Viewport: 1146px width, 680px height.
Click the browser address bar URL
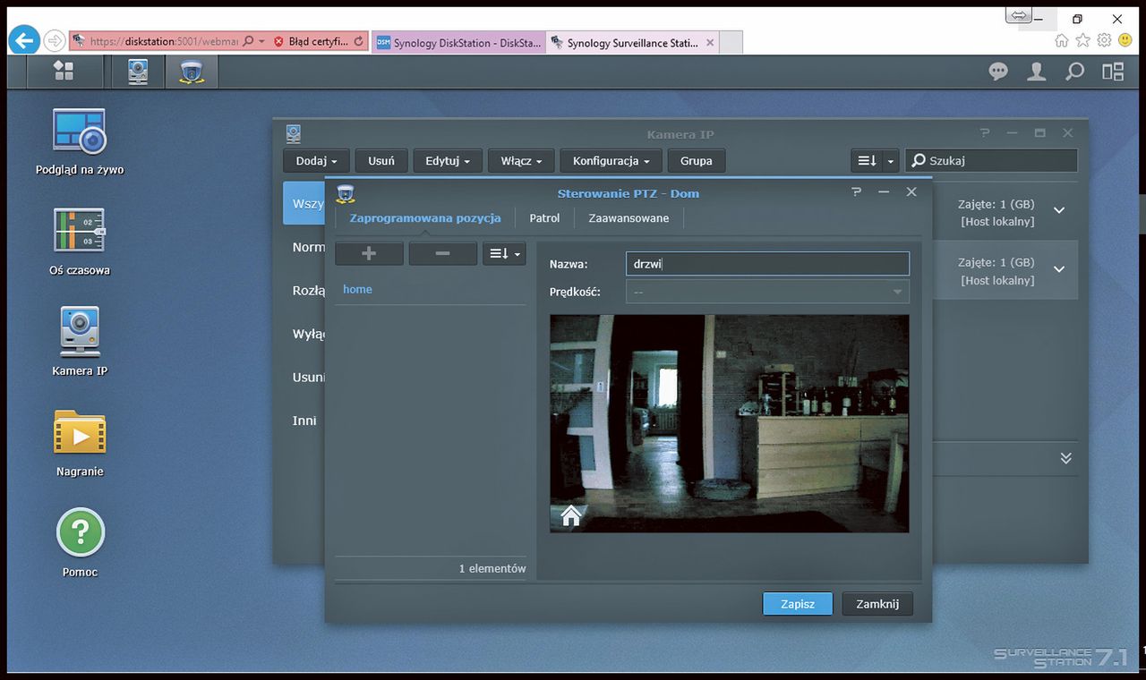coord(163,41)
